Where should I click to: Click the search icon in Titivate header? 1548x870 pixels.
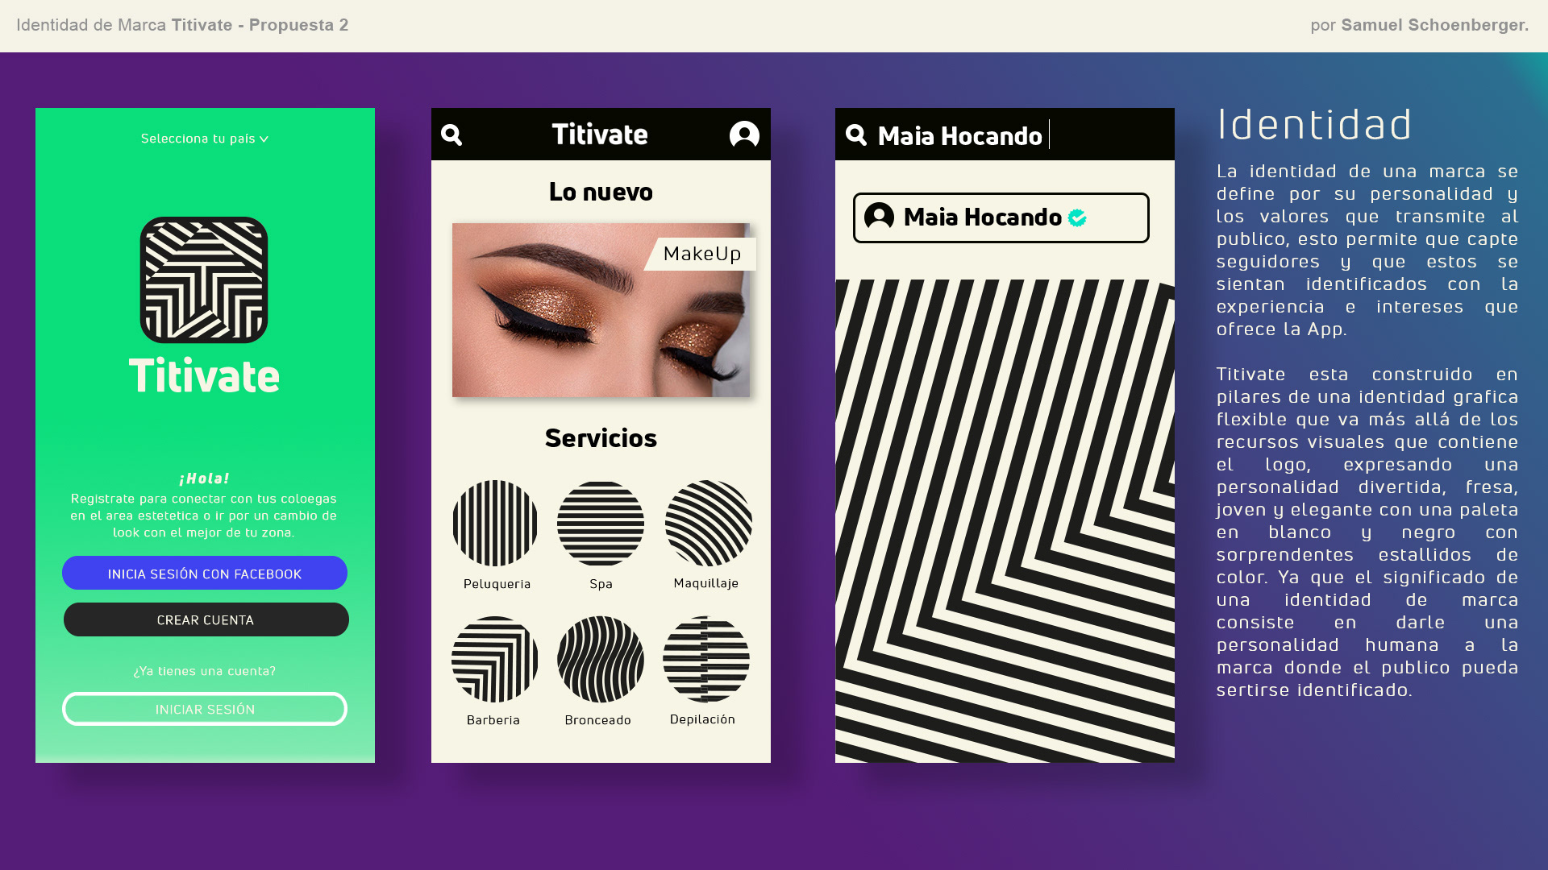pos(451,135)
